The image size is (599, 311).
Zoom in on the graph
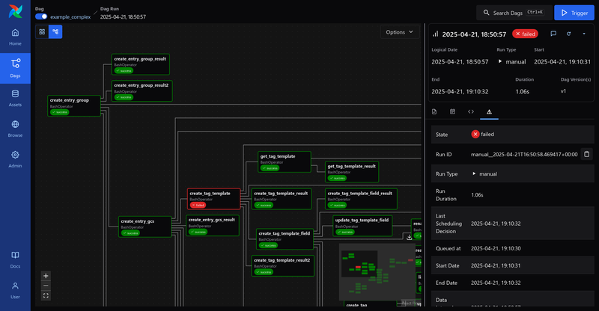[46, 275]
